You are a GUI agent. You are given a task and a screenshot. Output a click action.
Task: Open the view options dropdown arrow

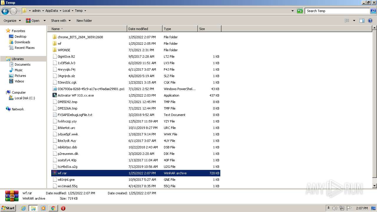coord(354,21)
